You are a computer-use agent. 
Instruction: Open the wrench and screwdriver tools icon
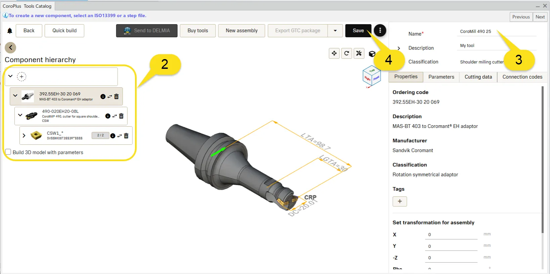click(x=359, y=53)
